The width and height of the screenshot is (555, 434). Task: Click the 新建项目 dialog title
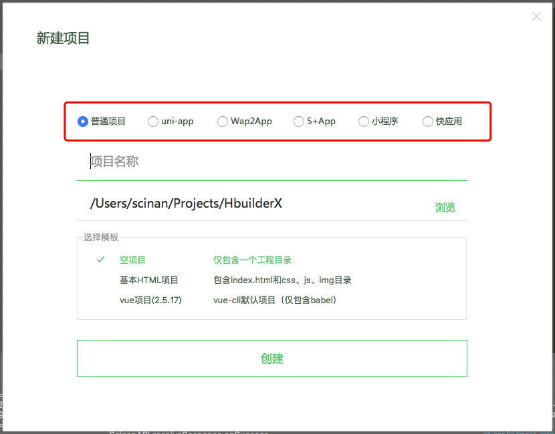[x=63, y=38]
